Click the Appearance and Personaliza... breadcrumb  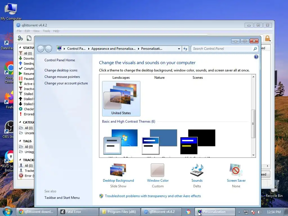tap(113, 49)
